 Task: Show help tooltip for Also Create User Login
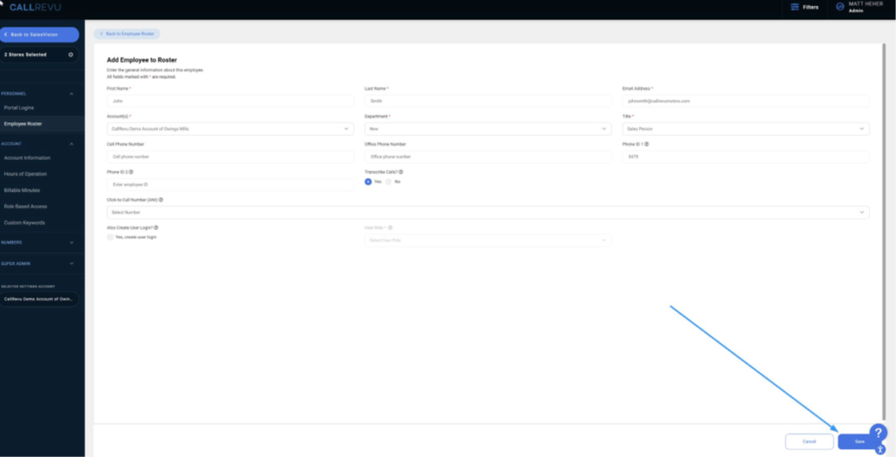[x=156, y=228]
